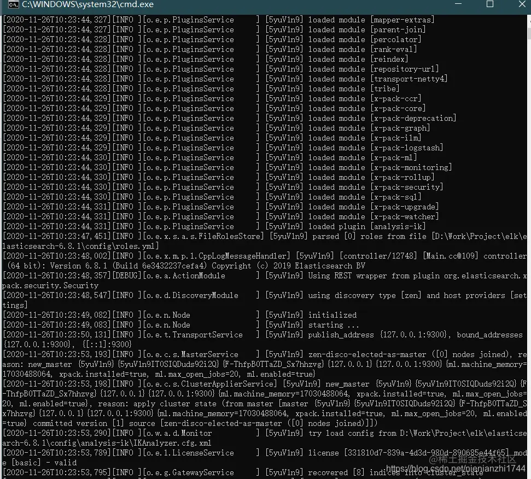The image size is (531, 479).
Task: Click the text Version 6.8.1
Action: (78, 266)
